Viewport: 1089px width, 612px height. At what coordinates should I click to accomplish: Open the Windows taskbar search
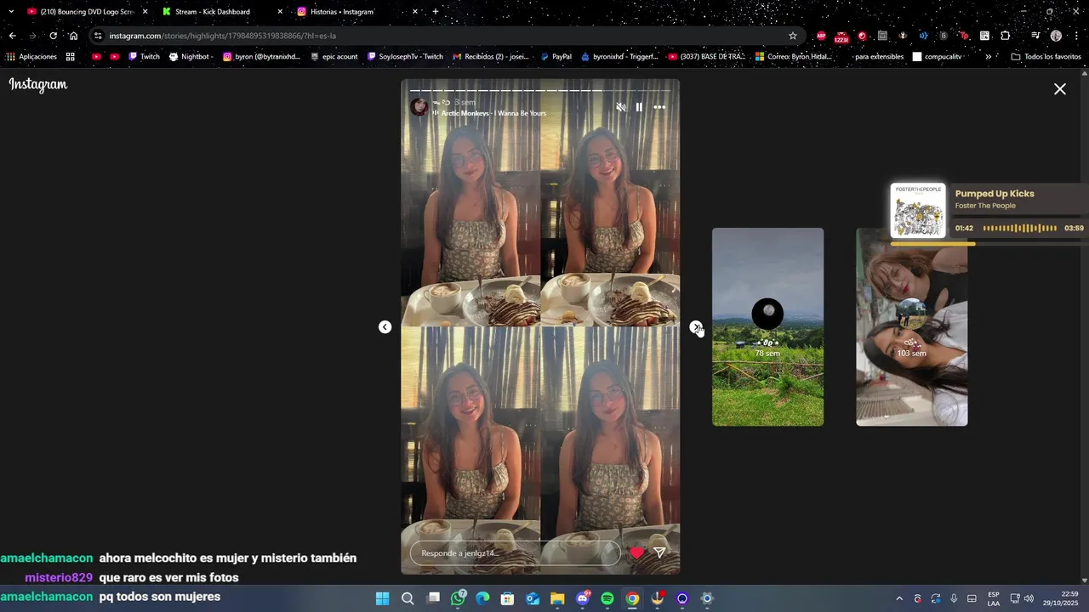(408, 598)
